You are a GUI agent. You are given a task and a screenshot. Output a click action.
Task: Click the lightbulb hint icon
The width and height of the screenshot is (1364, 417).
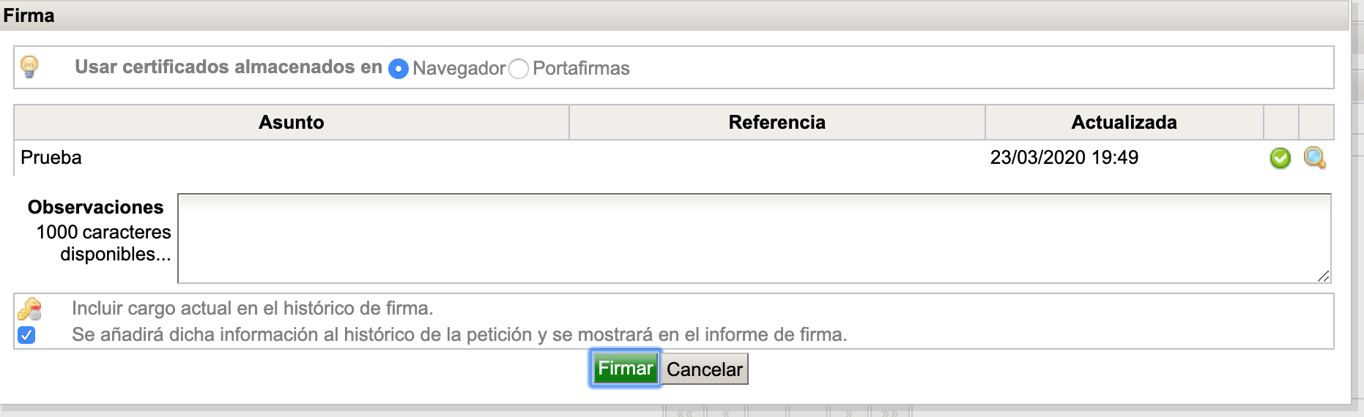29,67
